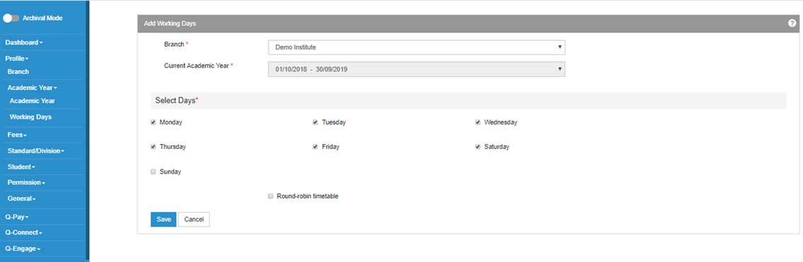Open the Academic Year sub-item in sidebar

coord(33,101)
